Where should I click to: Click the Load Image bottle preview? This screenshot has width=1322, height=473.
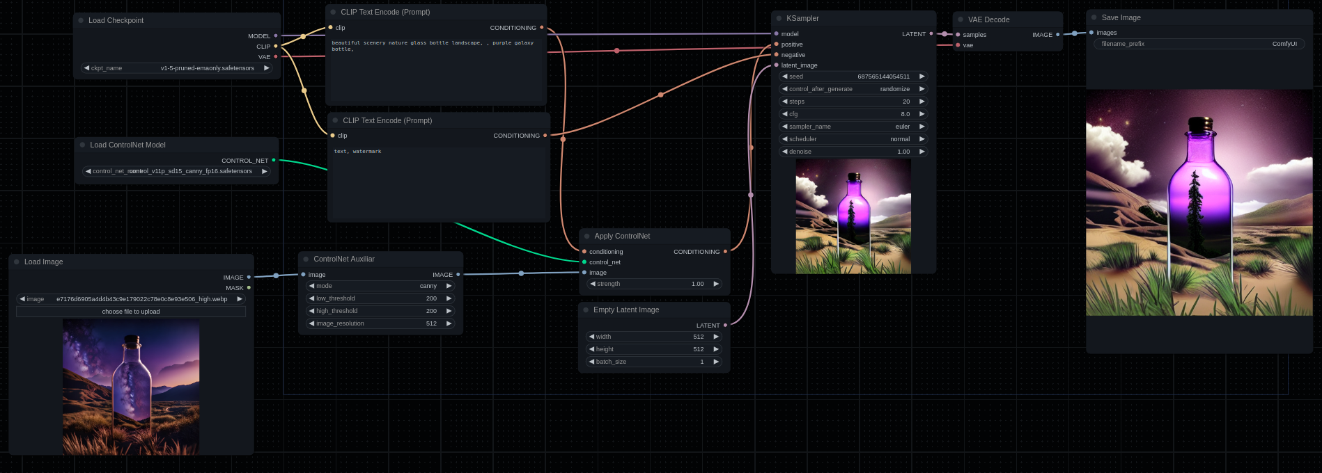tap(131, 387)
